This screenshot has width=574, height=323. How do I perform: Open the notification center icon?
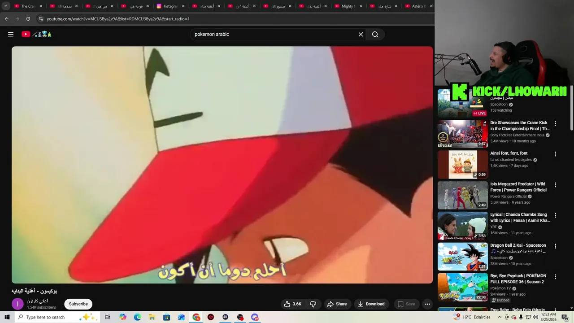pos(565,317)
